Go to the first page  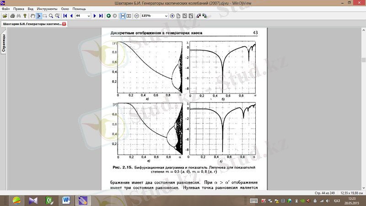tap(65, 16)
